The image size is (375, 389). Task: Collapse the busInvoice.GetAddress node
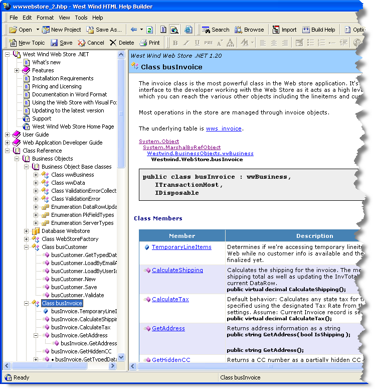coord(36,335)
